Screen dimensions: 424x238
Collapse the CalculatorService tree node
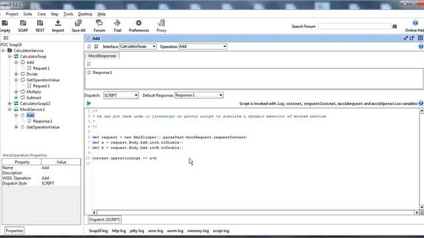point(3,51)
